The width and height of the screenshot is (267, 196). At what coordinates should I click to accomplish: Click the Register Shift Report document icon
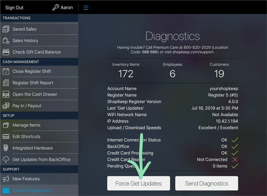click(6, 83)
